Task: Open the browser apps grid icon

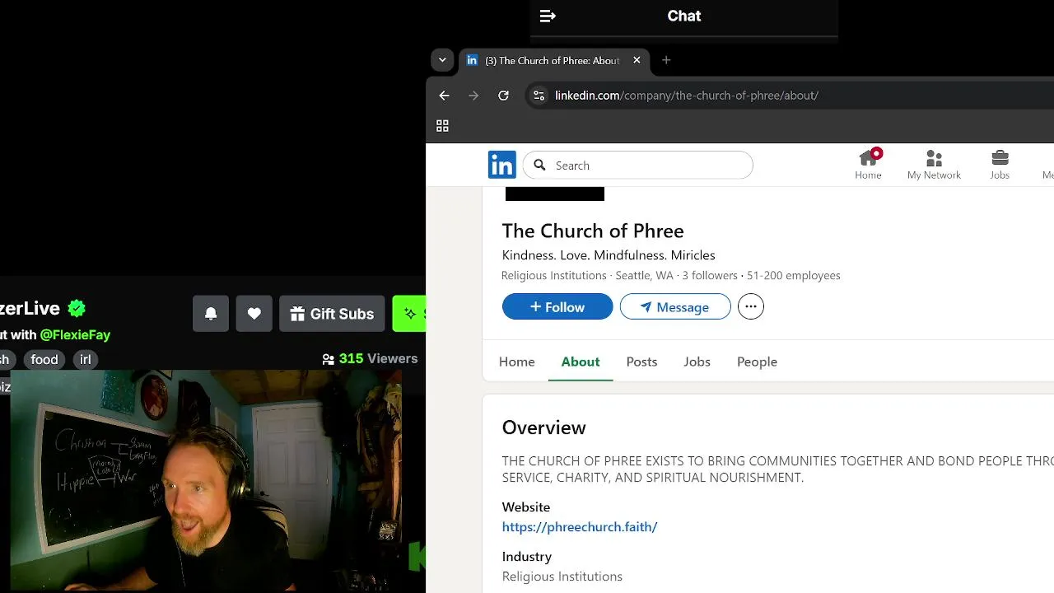Action: [x=442, y=126]
